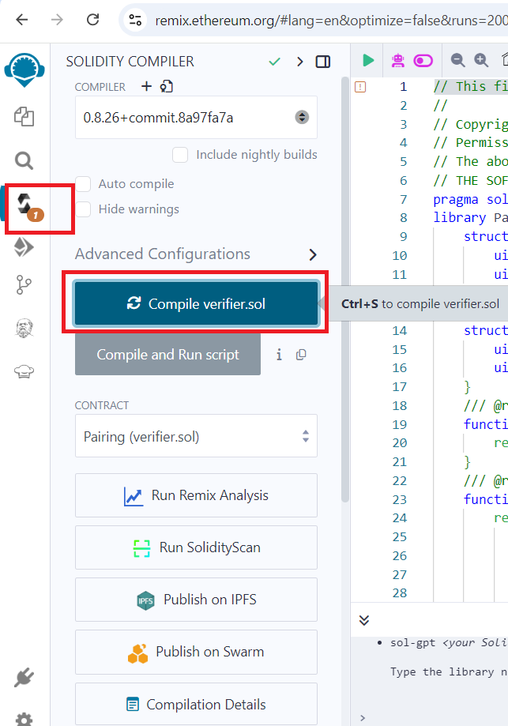Click Run Remix Analysis button
Viewport: 508px width, 726px height.
tap(196, 495)
